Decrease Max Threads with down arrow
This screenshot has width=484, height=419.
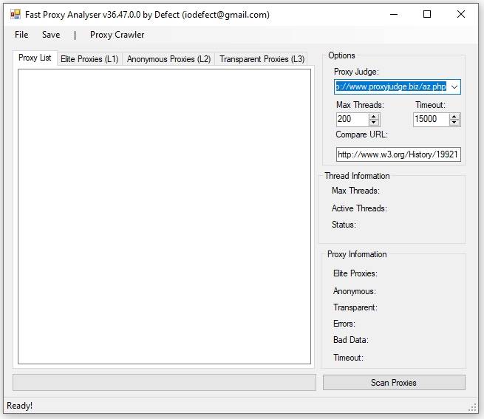click(374, 122)
